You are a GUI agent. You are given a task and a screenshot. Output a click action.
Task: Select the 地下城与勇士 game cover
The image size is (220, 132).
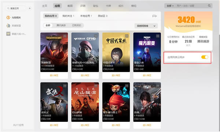click(116, 102)
